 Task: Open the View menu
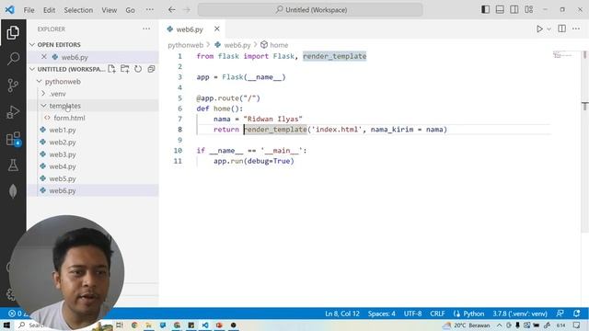click(x=109, y=10)
